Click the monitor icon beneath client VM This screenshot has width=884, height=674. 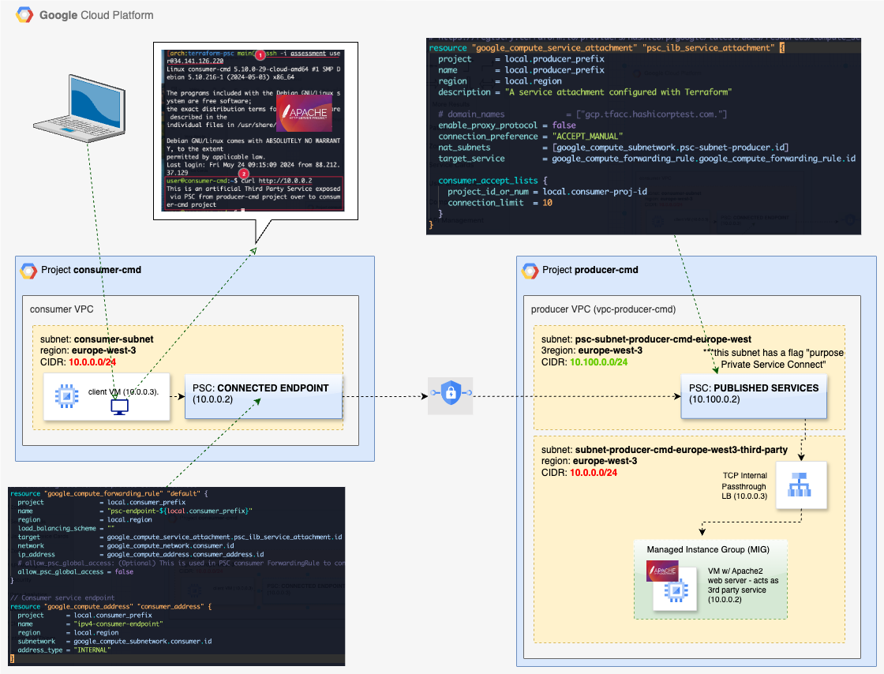pyautogui.click(x=119, y=407)
